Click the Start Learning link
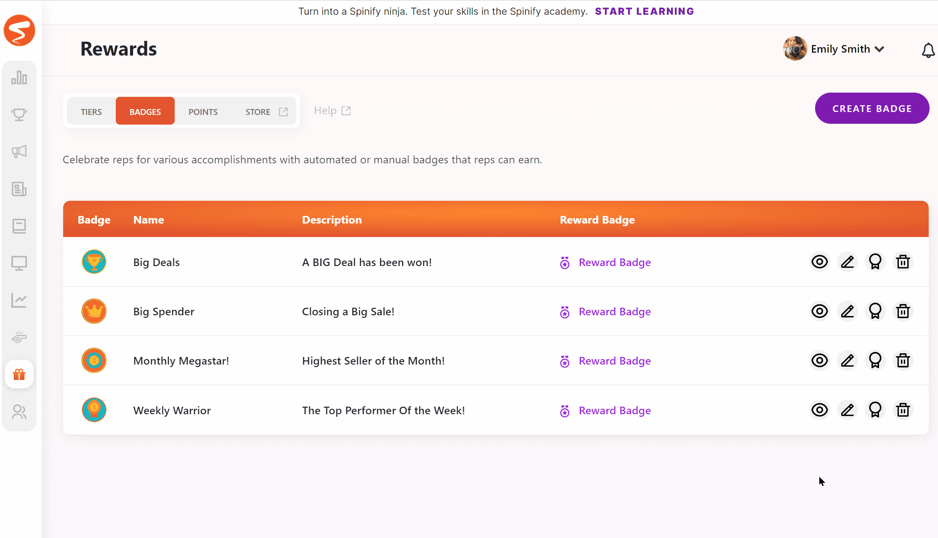Screen dimensions: 938x538 tap(644, 11)
